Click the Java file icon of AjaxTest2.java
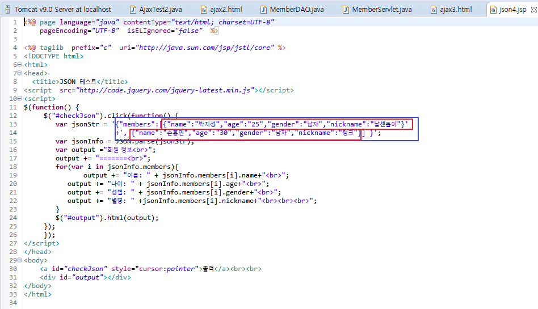The height and width of the screenshot is (309, 538). pos(133,10)
